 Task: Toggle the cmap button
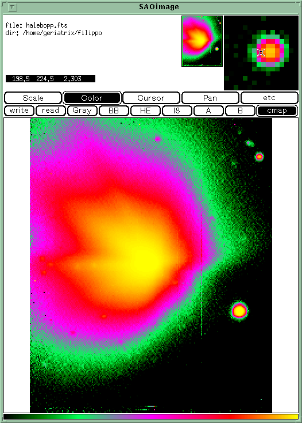(x=277, y=110)
